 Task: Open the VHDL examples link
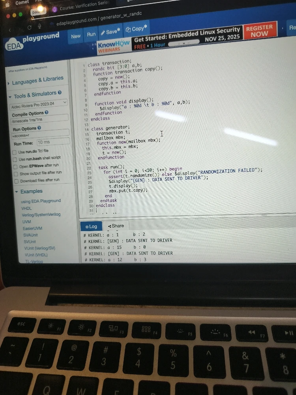pos(27,208)
